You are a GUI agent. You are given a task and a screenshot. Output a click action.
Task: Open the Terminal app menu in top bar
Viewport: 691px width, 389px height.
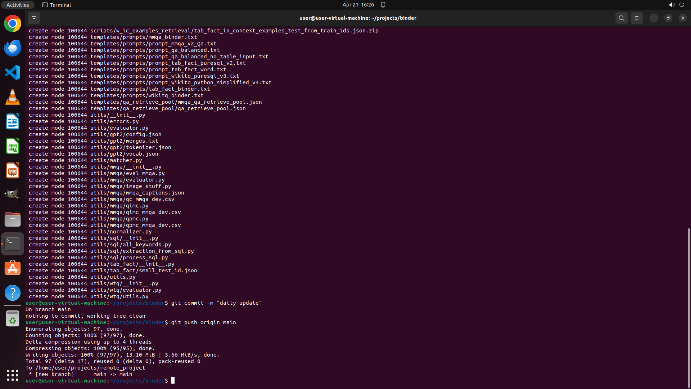pyautogui.click(x=57, y=5)
